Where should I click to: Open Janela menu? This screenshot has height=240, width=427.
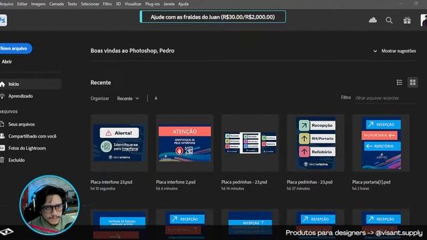(169, 4)
